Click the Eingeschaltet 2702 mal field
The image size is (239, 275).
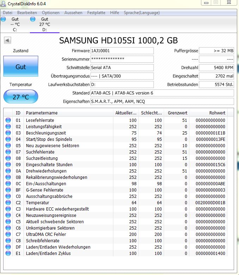pyautogui.click(x=216, y=76)
